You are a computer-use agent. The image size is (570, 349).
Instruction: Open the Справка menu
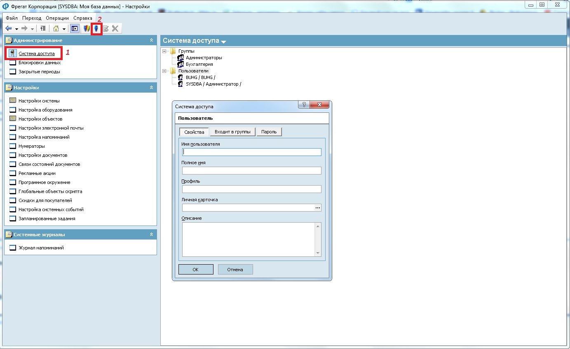point(83,18)
